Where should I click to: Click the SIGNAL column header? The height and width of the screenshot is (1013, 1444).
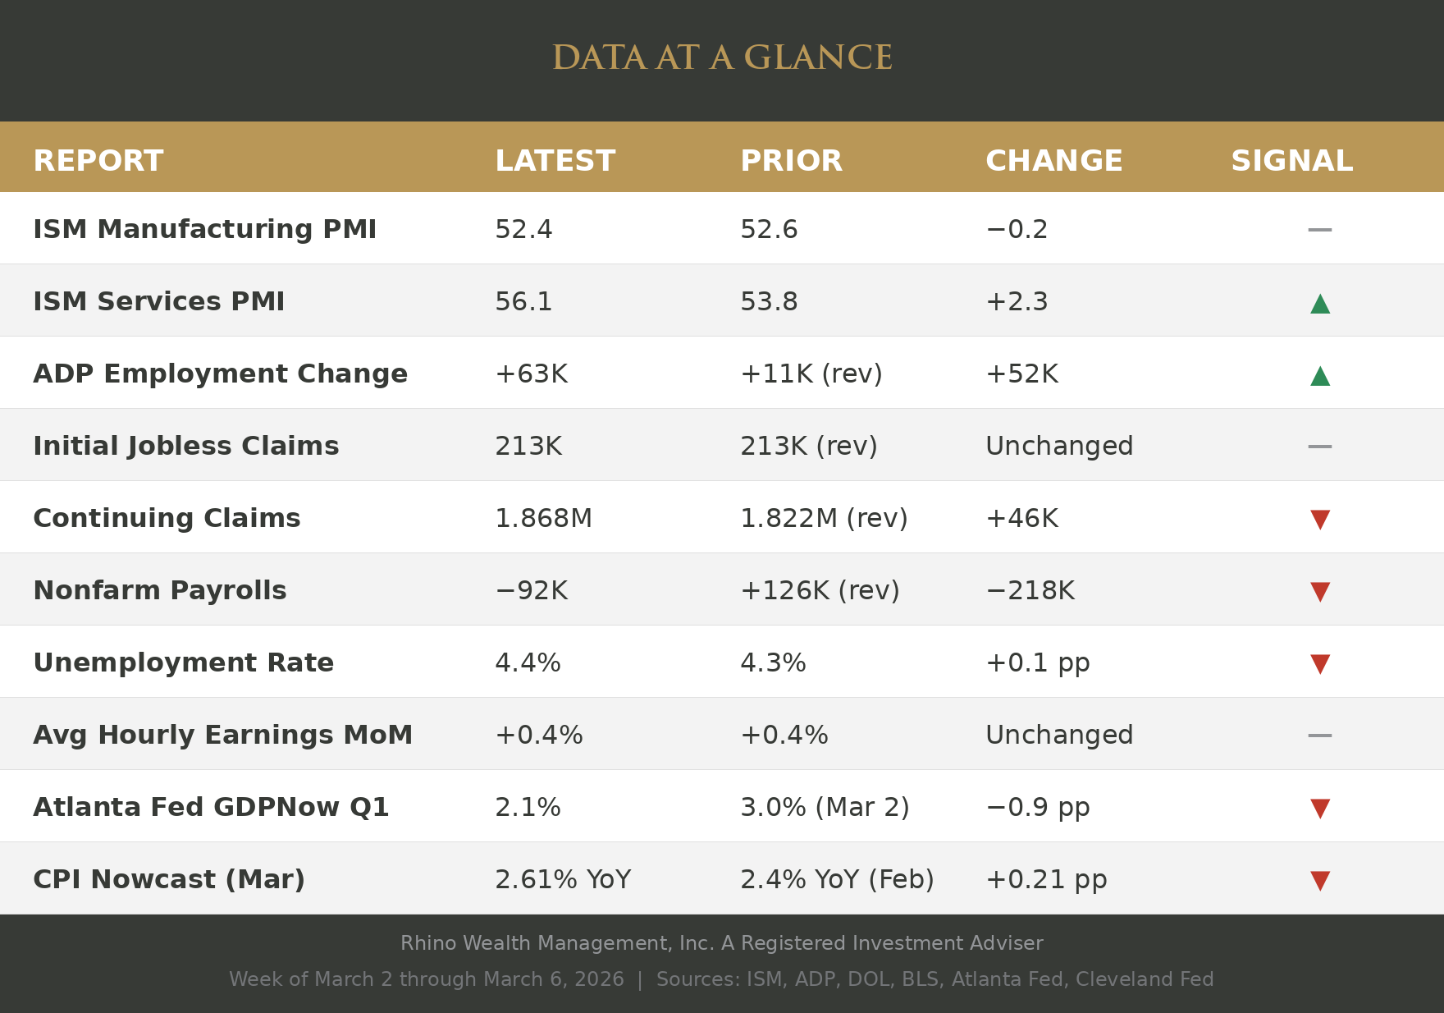pos(1291,162)
